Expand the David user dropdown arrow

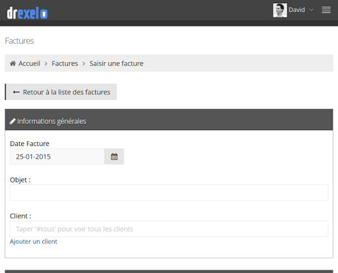(x=311, y=10)
